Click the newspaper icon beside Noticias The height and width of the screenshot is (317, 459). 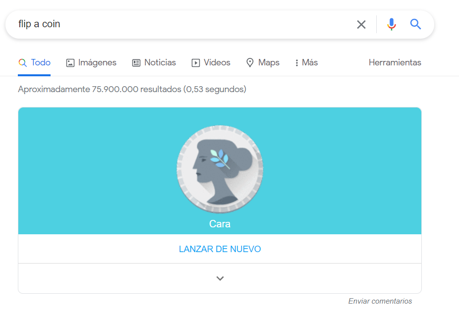click(136, 63)
